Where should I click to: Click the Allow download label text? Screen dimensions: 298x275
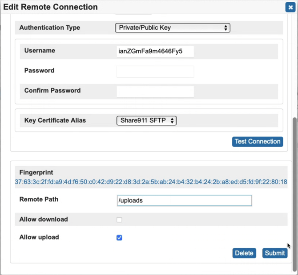[44, 219]
